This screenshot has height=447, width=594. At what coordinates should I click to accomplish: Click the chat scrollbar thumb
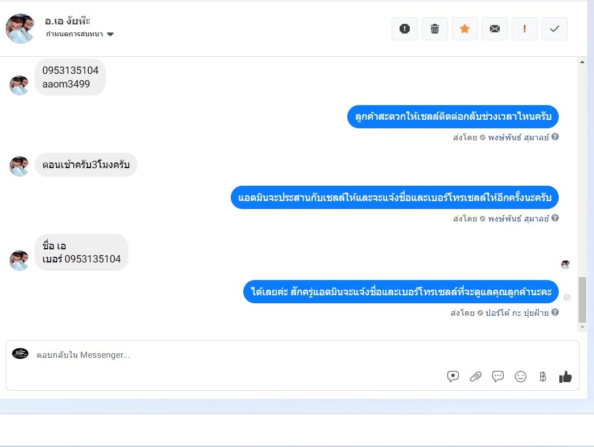tap(582, 300)
